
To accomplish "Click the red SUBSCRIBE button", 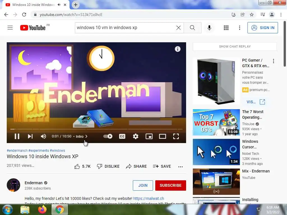I will click(x=171, y=185).
